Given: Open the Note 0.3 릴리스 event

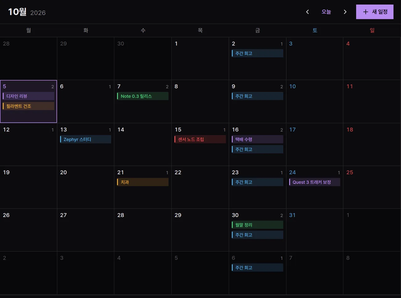Looking at the screenshot, I should pos(143,96).
